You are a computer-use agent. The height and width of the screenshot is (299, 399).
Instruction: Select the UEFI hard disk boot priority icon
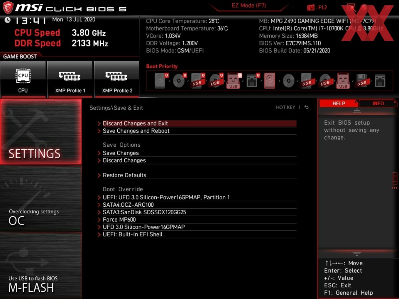tap(161, 81)
